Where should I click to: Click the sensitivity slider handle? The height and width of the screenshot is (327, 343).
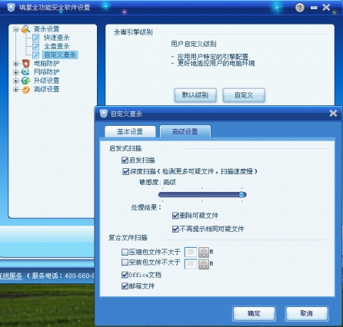tap(241, 195)
